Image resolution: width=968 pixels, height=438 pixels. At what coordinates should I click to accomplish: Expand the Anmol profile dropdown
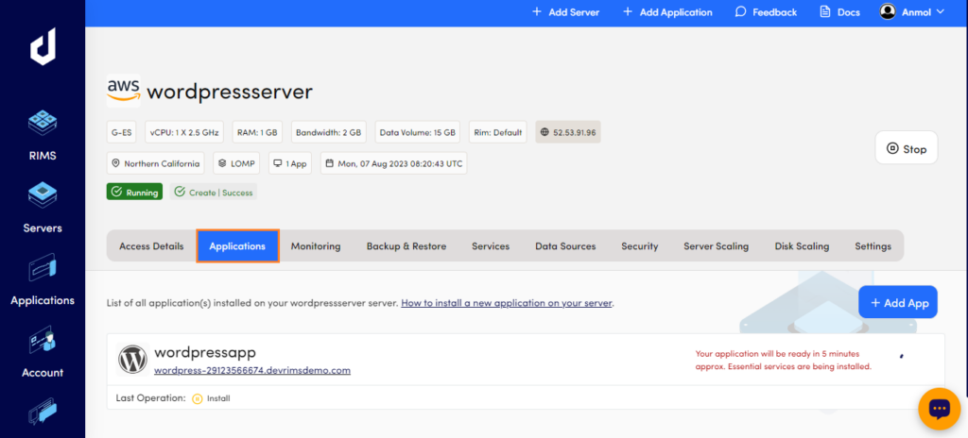coord(940,12)
